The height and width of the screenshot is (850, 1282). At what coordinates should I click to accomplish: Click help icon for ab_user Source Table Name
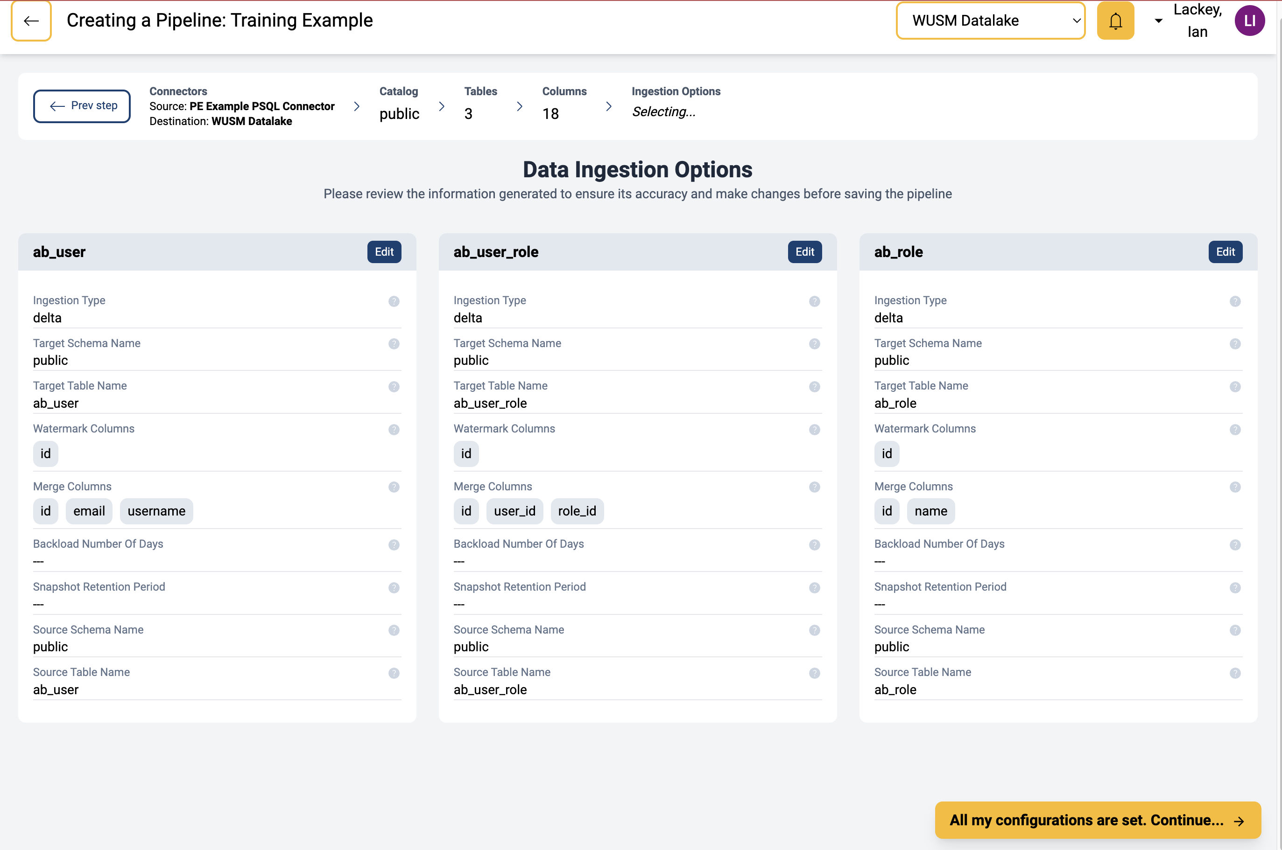click(394, 673)
